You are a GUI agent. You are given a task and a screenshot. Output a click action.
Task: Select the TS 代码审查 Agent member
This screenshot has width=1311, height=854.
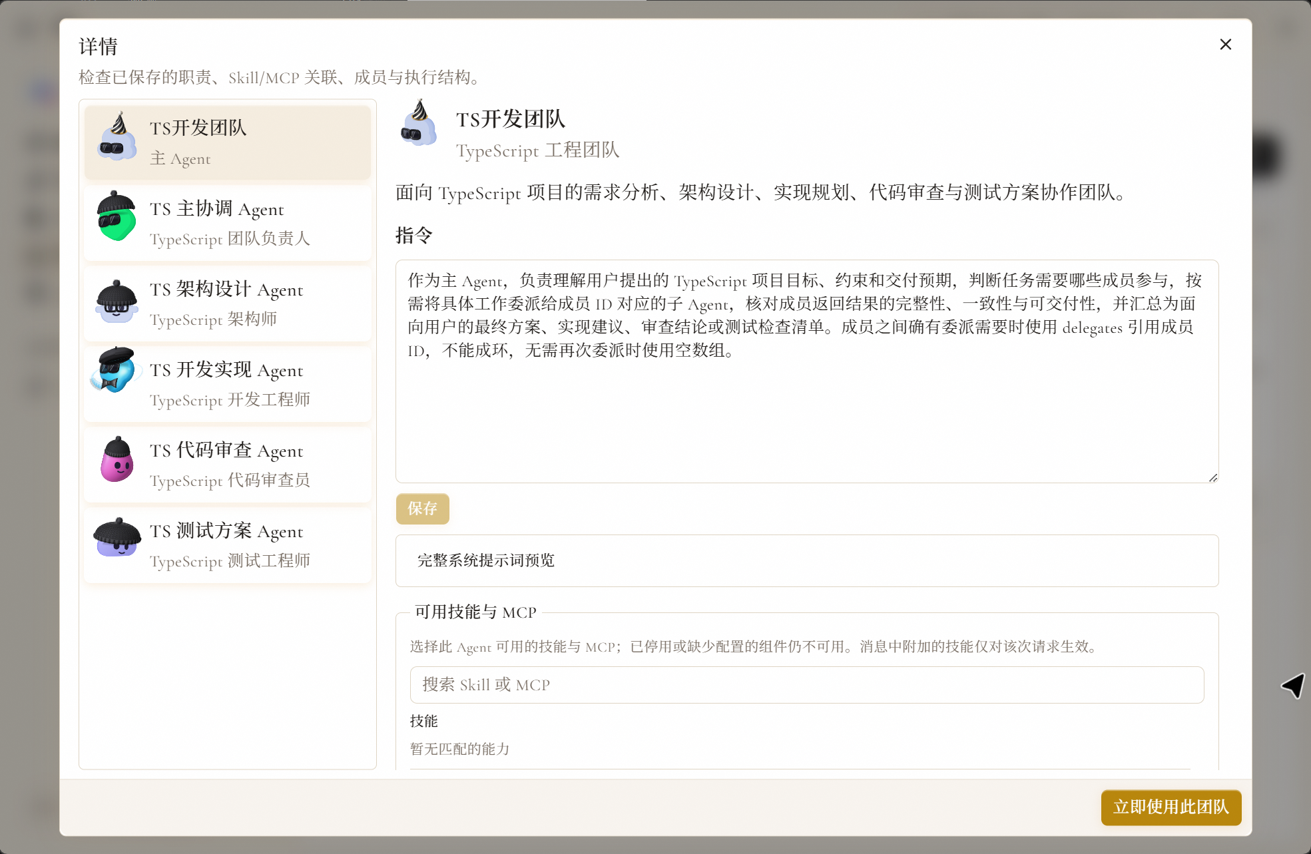click(228, 465)
